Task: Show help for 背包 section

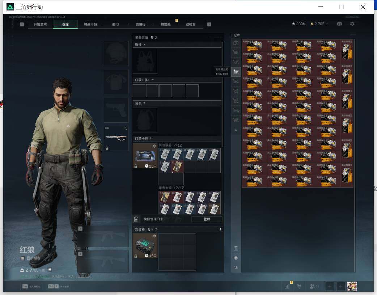Action: (x=144, y=104)
